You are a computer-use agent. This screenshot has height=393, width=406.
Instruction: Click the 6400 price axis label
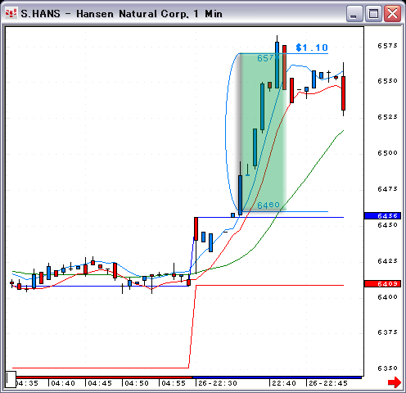[x=387, y=297]
